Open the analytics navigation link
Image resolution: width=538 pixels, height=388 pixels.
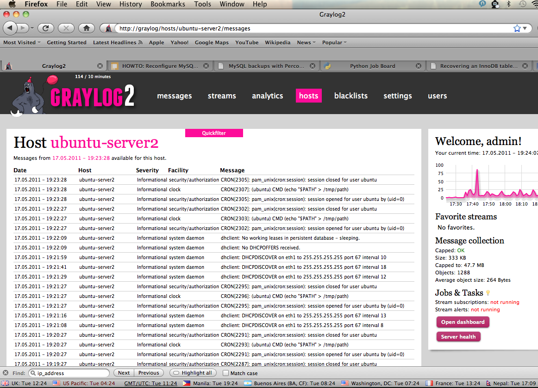pos(267,96)
